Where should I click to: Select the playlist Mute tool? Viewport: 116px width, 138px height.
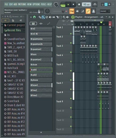50,17
